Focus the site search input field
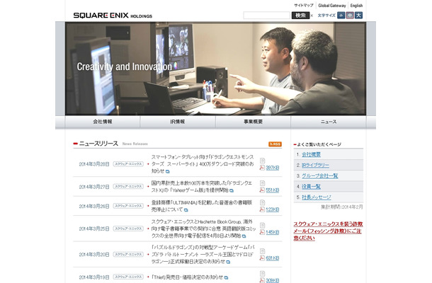Image resolution: width=432 pixels, height=283 pixels. tap(266, 16)
